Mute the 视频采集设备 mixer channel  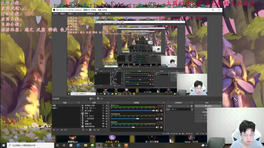click(157, 119)
